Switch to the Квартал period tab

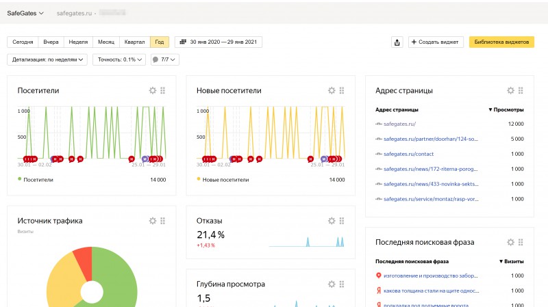tap(134, 42)
